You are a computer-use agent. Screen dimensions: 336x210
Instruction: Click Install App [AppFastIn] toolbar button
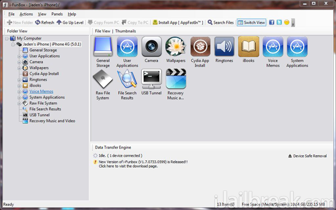[178, 23]
